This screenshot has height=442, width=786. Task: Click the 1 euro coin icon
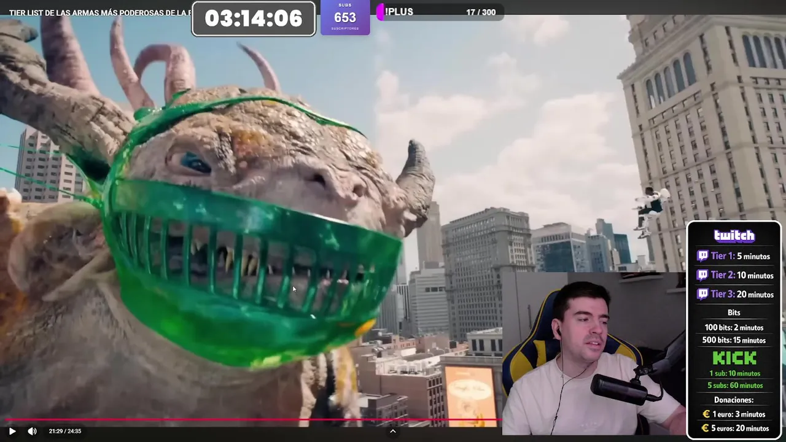(x=706, y=414)
